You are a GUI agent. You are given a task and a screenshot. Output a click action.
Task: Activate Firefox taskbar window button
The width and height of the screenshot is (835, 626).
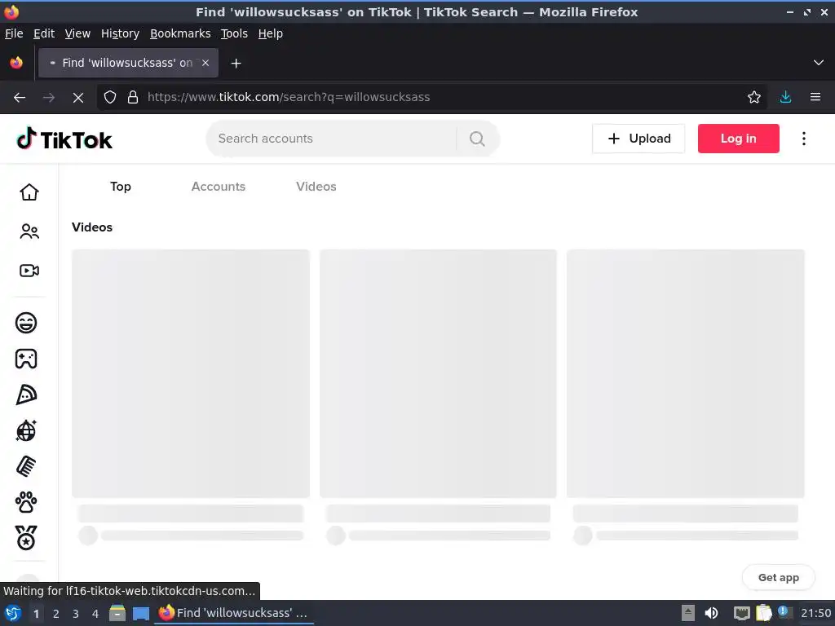234,613
